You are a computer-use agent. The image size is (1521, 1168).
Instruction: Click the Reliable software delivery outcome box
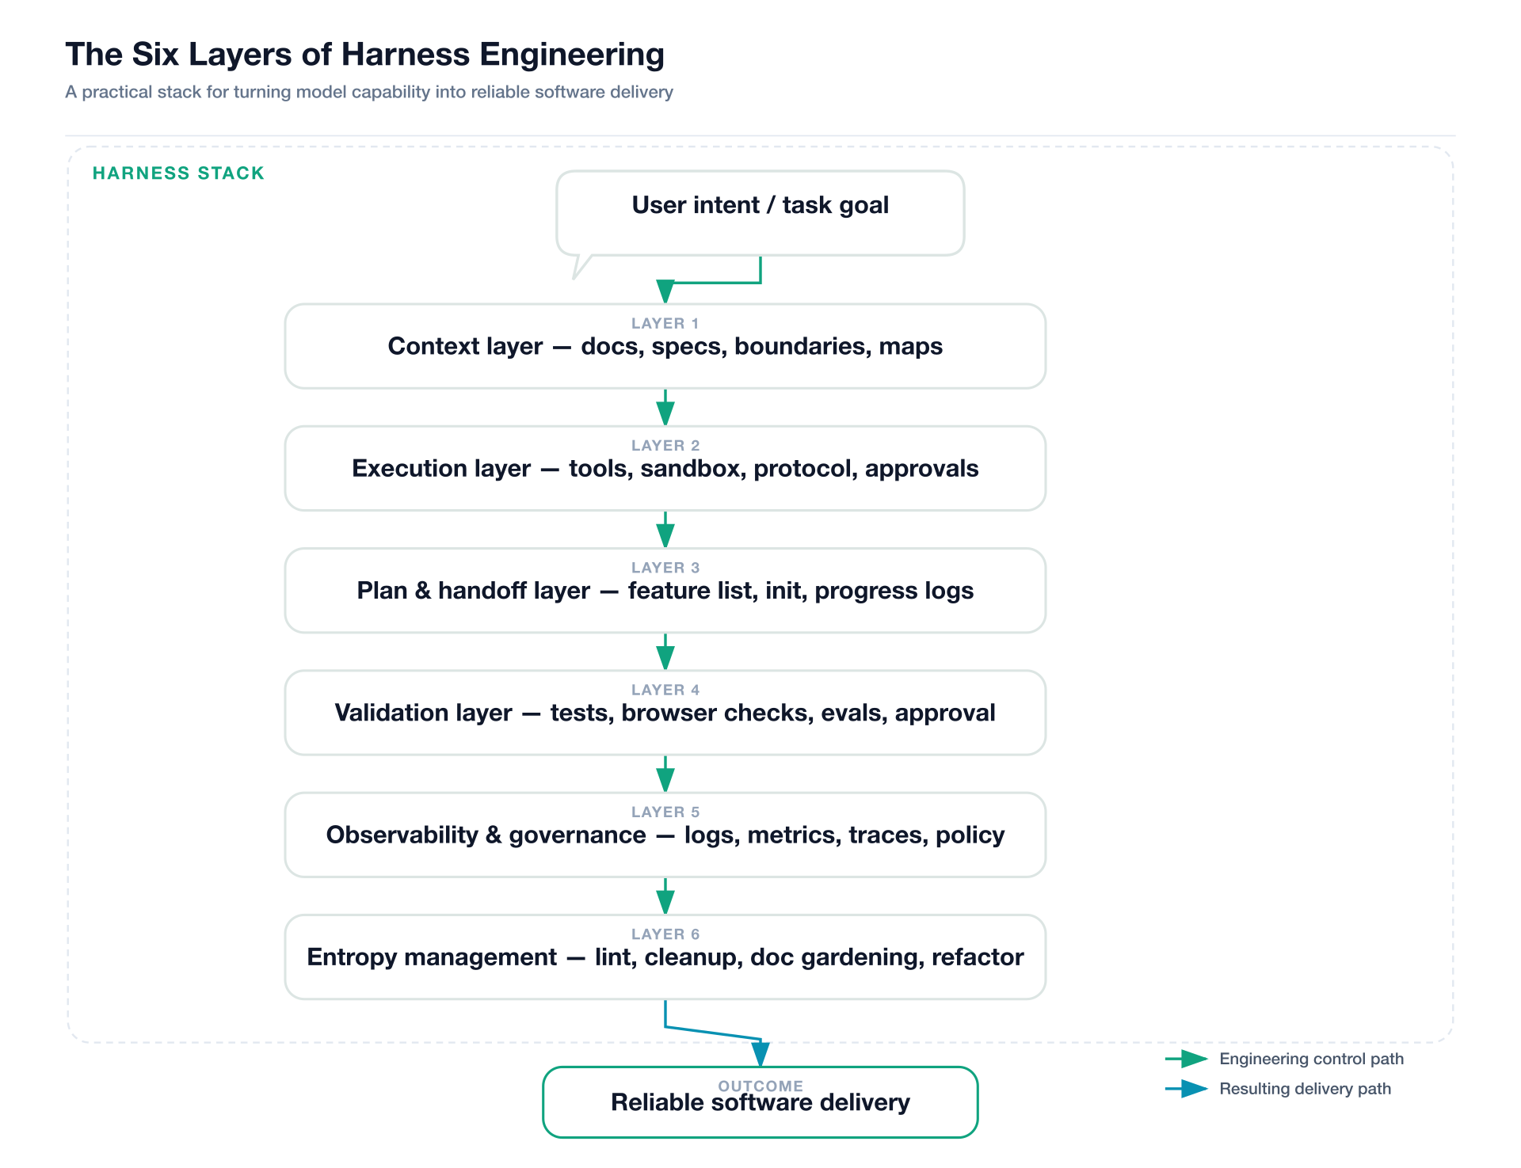click(x=760, y=1102)
